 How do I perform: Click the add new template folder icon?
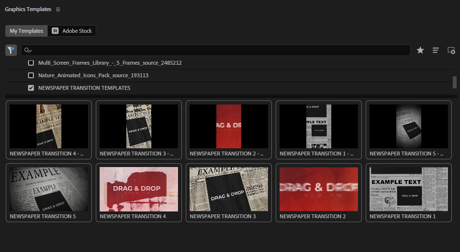[x=451, y=50]
